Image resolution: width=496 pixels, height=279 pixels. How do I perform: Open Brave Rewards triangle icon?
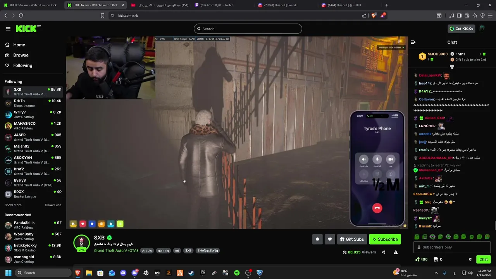pos(383,15)
